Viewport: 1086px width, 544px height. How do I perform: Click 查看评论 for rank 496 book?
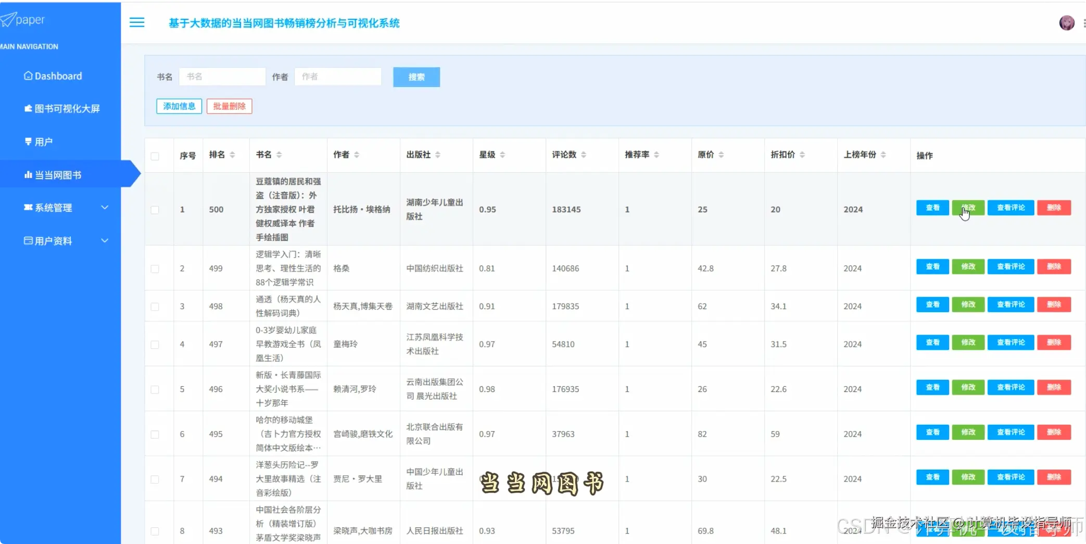(1011, 387)
